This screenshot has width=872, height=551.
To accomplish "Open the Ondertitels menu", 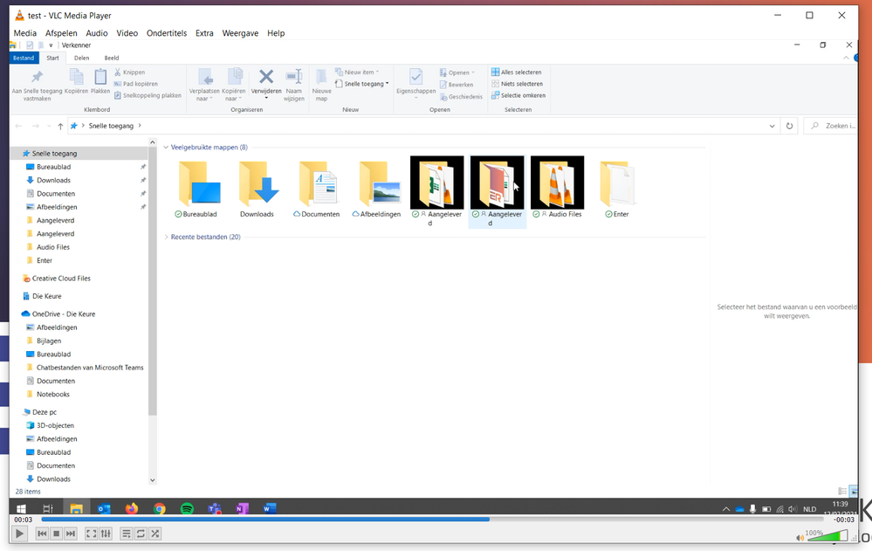I will click(166, 33).
